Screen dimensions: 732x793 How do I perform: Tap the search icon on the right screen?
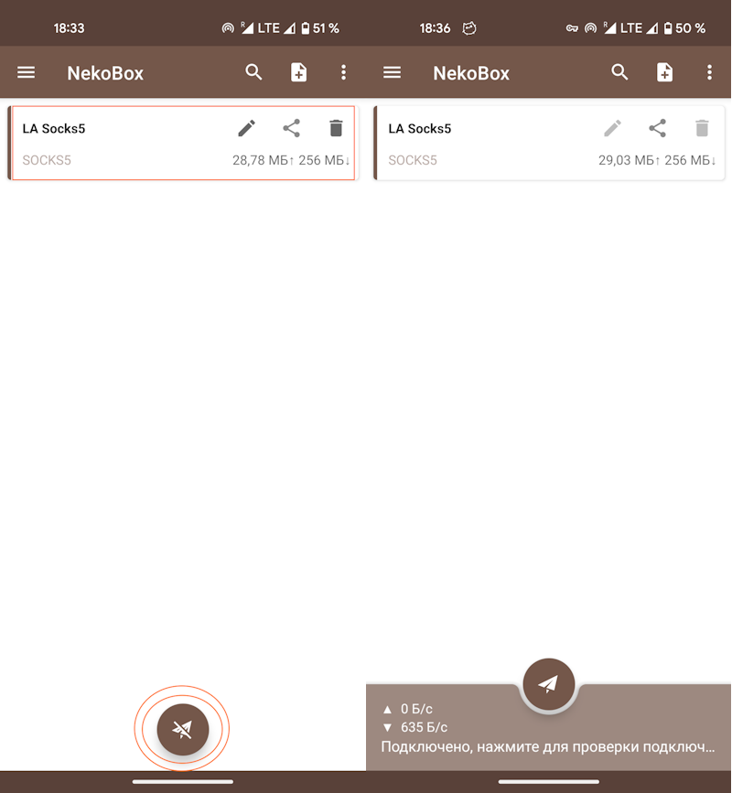coord(620,73)
